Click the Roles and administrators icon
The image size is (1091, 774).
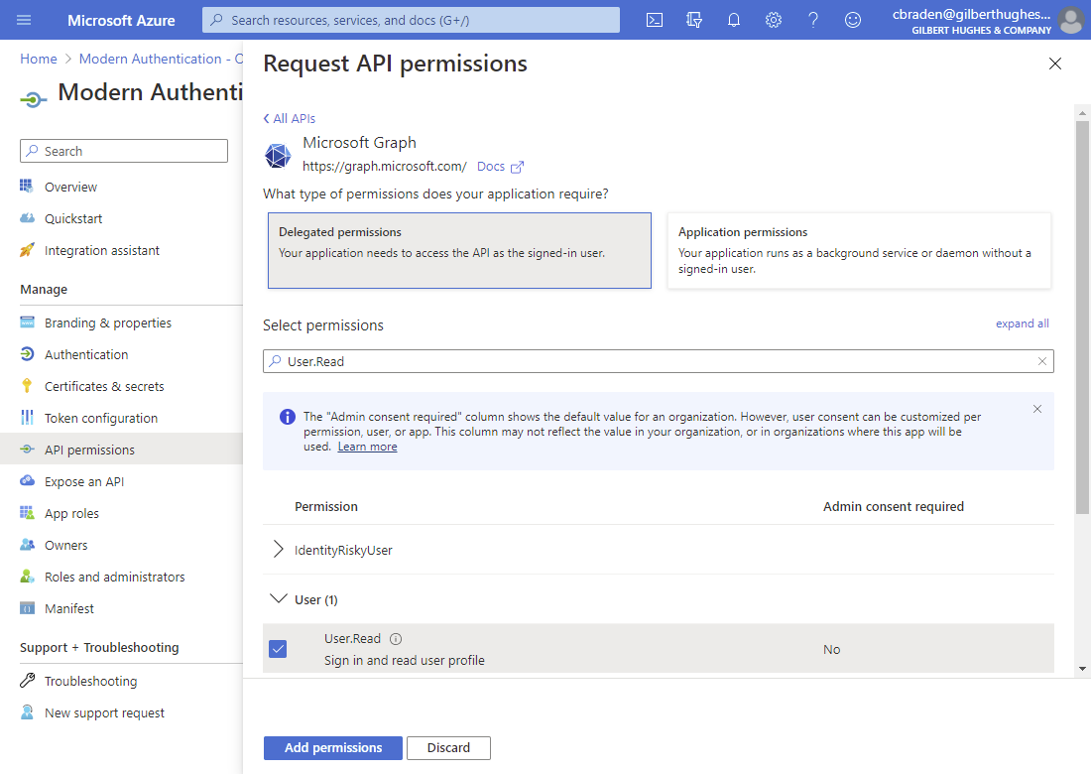tap(27, 577)
